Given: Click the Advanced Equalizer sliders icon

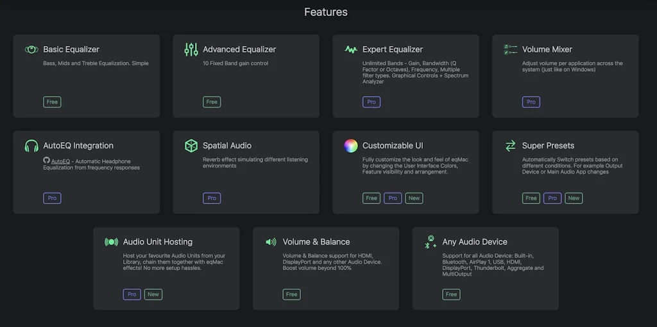Looking at the screenshot, I should (x=191, y=49).
